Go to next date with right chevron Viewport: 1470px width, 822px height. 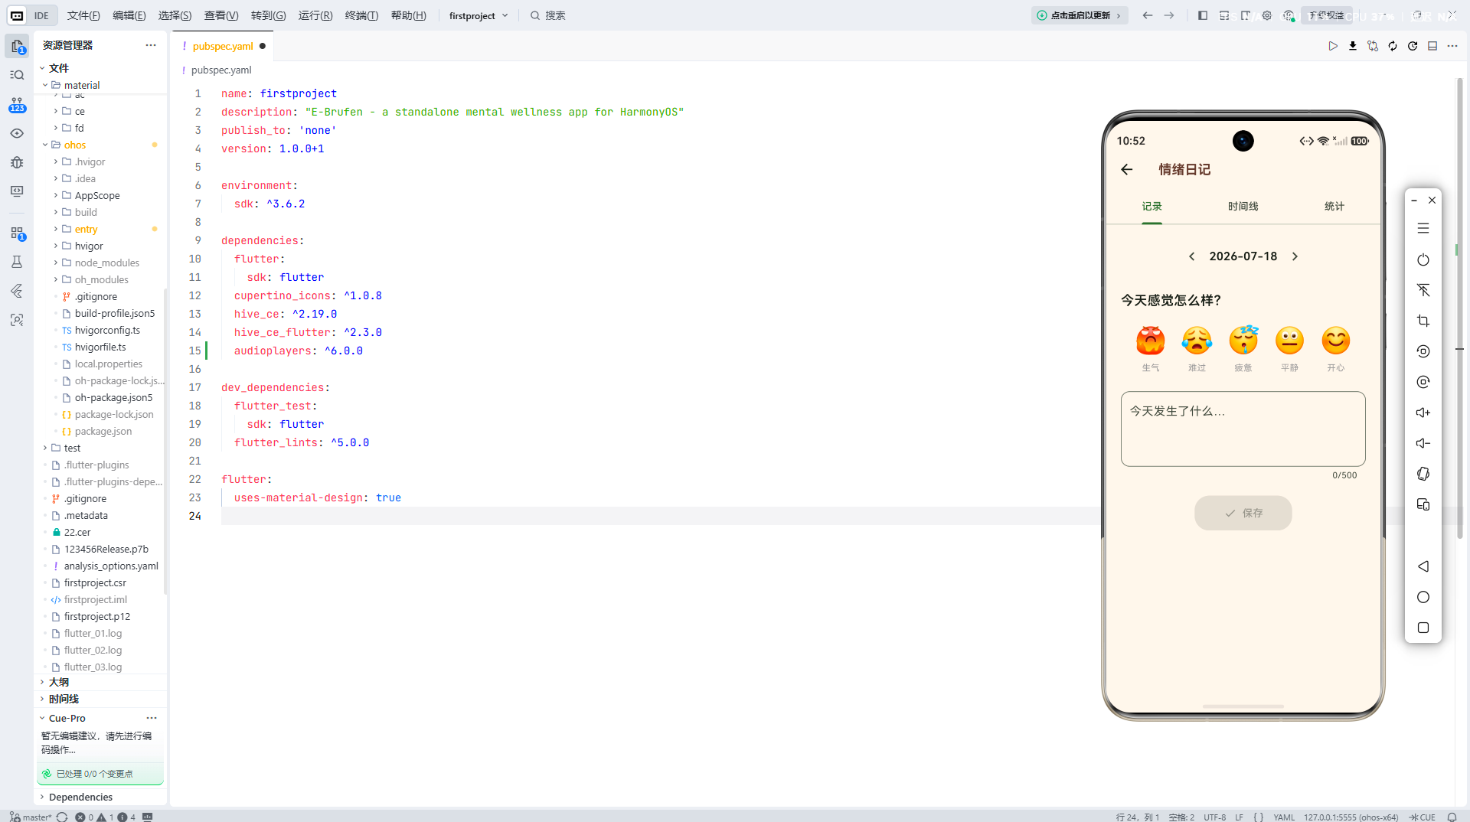point(1295,256)
